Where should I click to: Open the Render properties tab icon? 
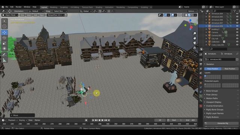tap(201, 60)
